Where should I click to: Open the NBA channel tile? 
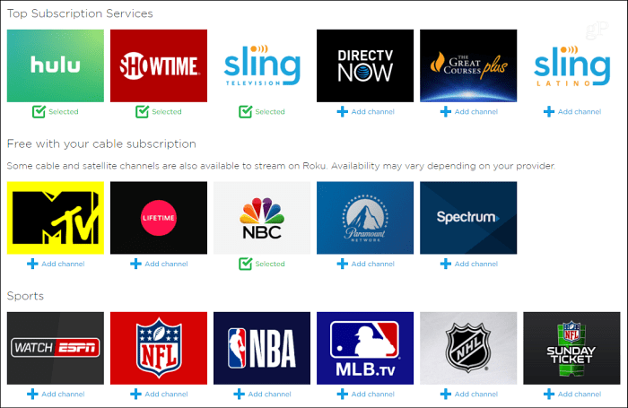[x=262, y=348]
